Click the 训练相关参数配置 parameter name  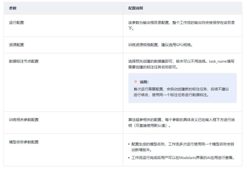[x=24, y=120]
